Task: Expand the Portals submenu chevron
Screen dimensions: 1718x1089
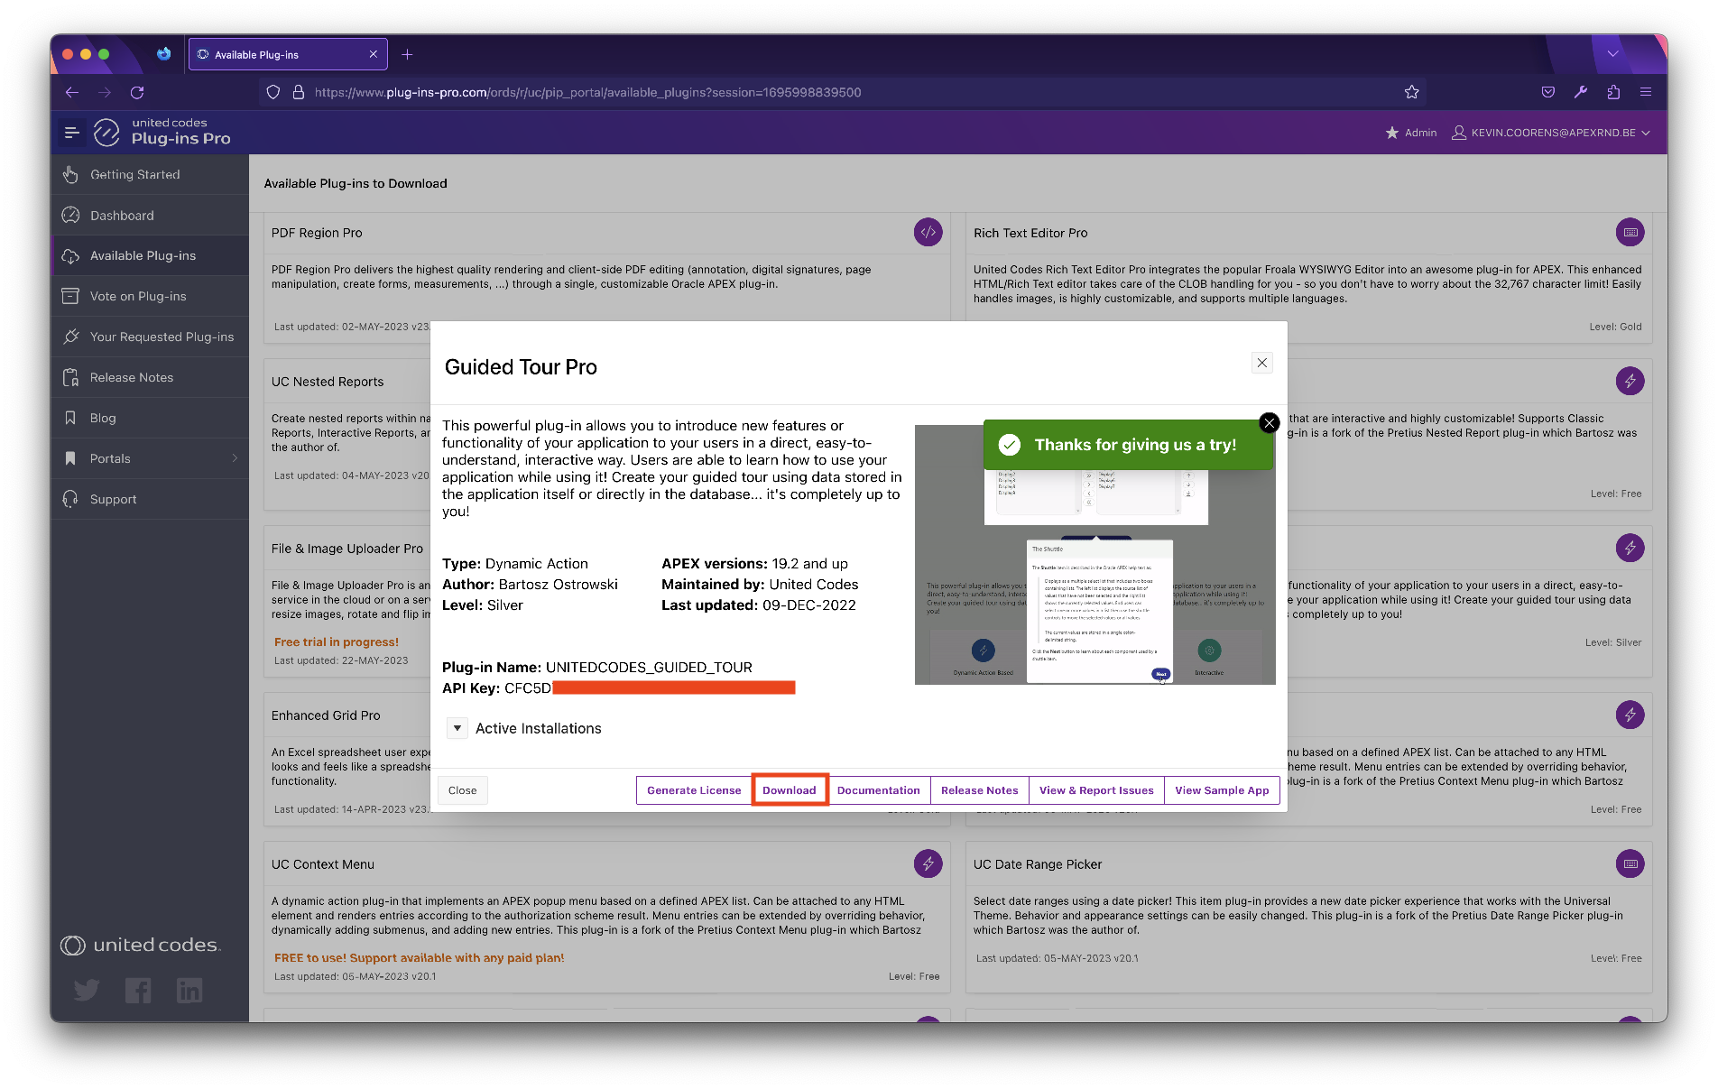Action: [x=236, y=458]
